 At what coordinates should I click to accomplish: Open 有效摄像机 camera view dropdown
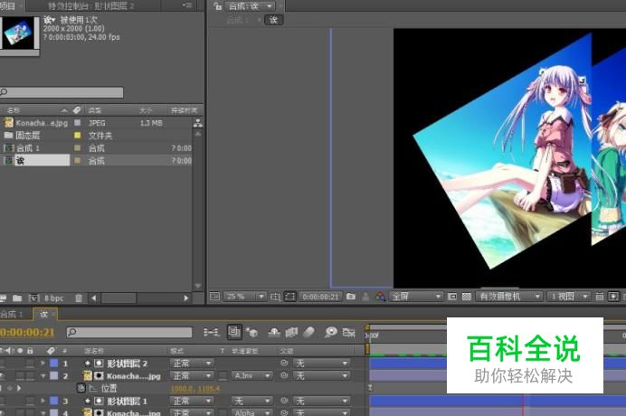pos(509,297)
